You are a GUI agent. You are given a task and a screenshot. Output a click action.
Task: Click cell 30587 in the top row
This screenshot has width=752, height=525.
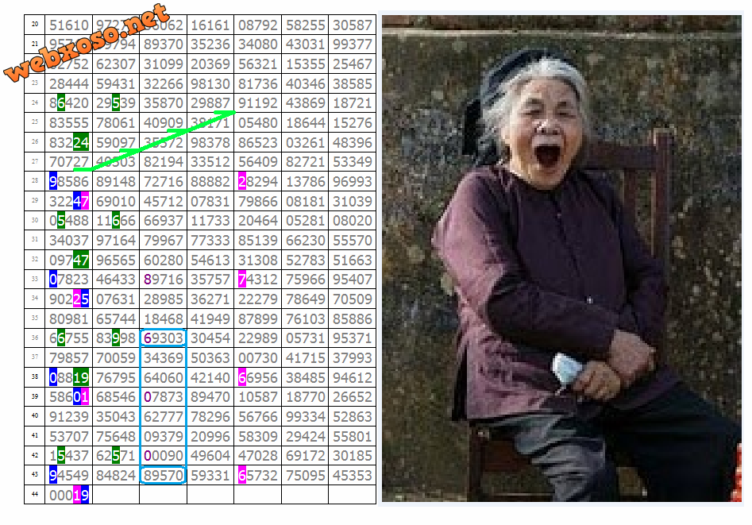tap(352, 25)
